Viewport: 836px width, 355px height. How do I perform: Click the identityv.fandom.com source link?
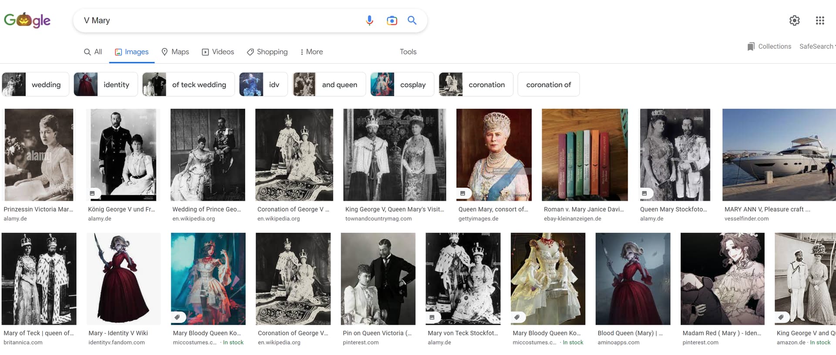click(x=117, y=342)
